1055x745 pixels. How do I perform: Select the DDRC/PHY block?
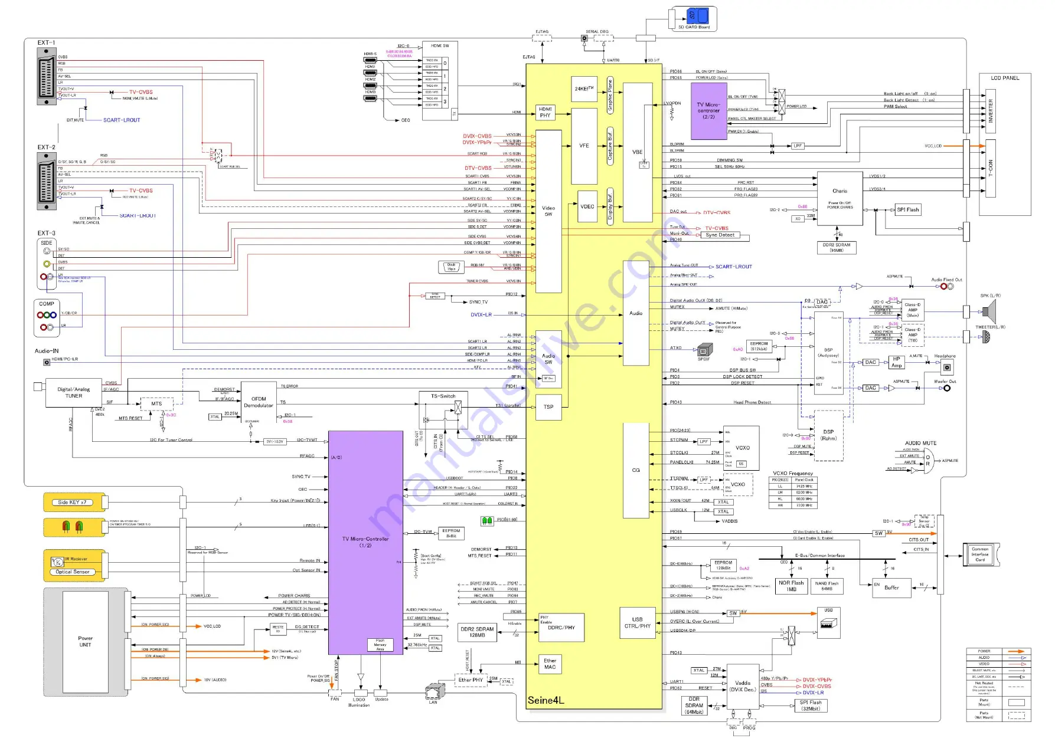[561, 628]
